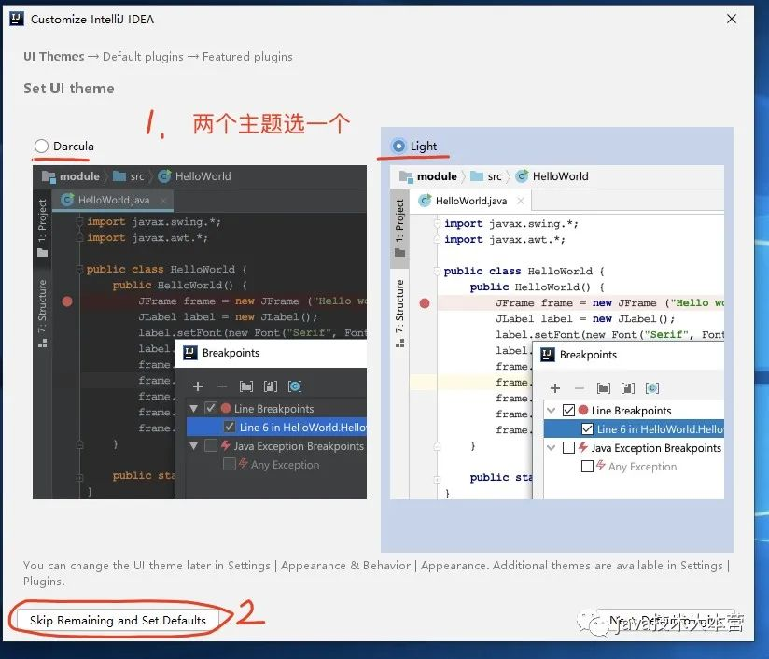Click the Breakpoints dialog icon in Darcula preview
The height and width of the screenshot is (659, 769).
tap(189, 353)
